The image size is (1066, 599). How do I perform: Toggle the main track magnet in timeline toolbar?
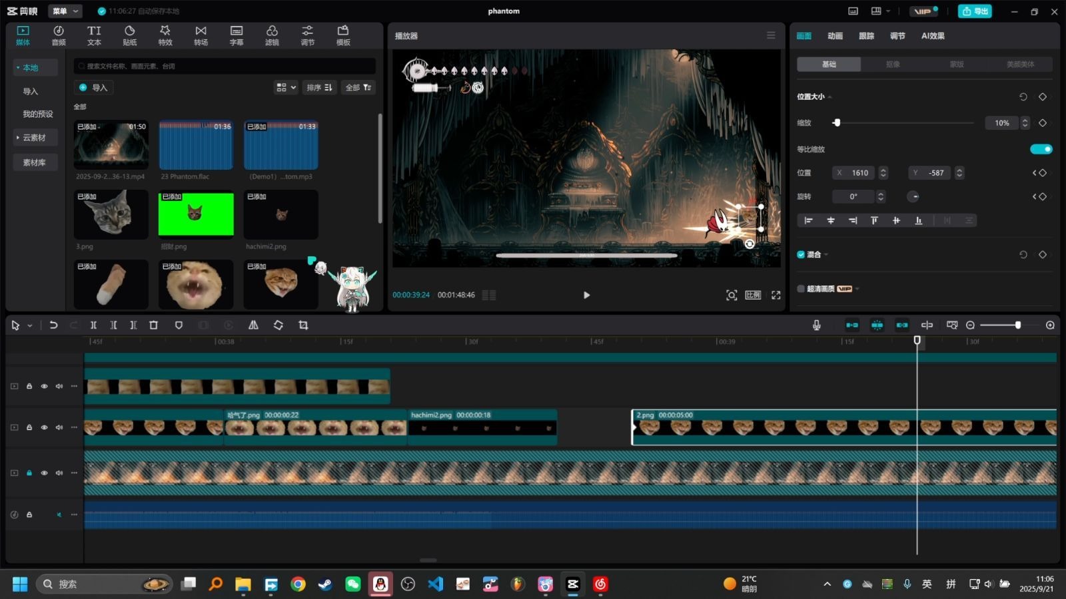(x=852, y=325)
